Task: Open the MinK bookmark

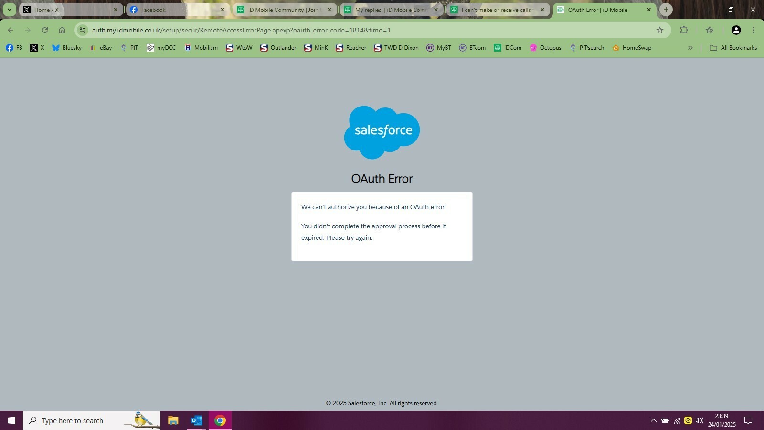Action: pyautogui.click(x=317, y=48)
